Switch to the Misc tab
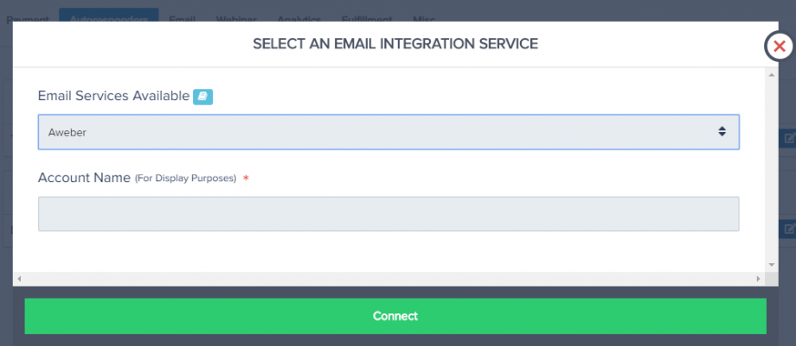This screenshot has width=796, height=346. pyautogui.click(x=424, y=18)
